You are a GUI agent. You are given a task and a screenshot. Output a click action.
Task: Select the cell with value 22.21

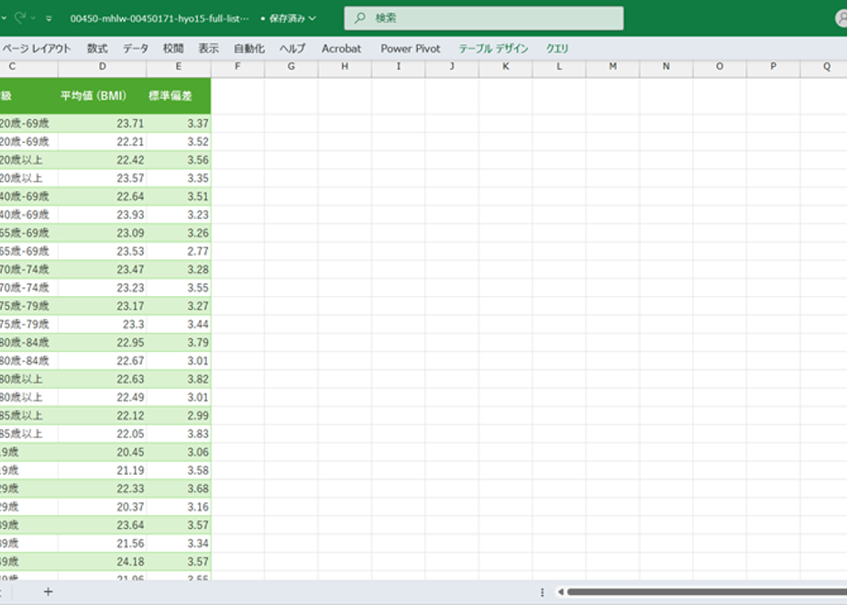coord(102,141)
